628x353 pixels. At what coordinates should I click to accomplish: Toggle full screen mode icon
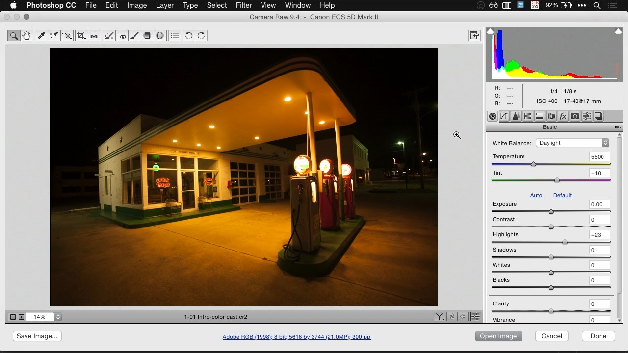coord(474,35)
